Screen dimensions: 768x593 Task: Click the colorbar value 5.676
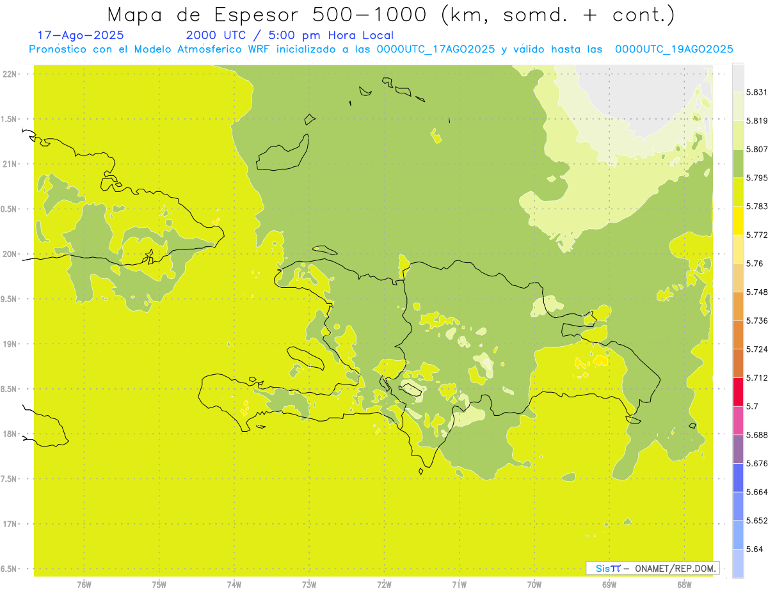(x=756, y=464)
